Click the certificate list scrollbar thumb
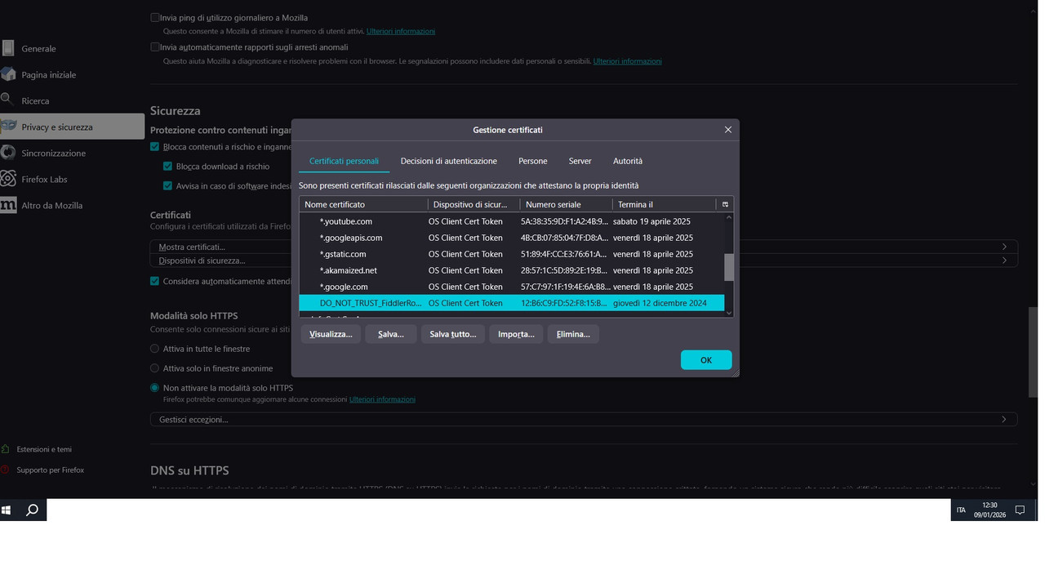1045x588 pixels. point(729,267)
